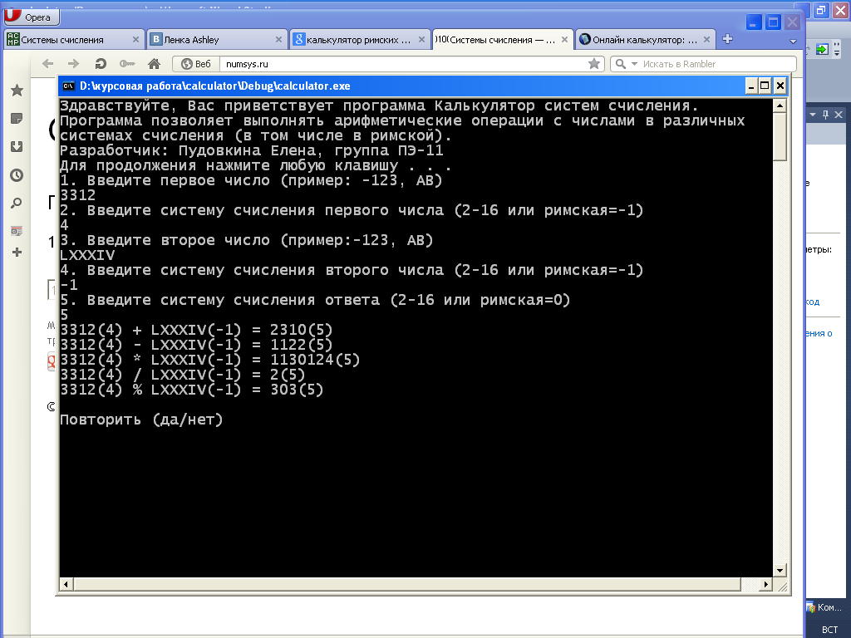This screenshot has width=851, height=638.
Task: Close the калькулятор римских tab
Action: pos(421,40)
